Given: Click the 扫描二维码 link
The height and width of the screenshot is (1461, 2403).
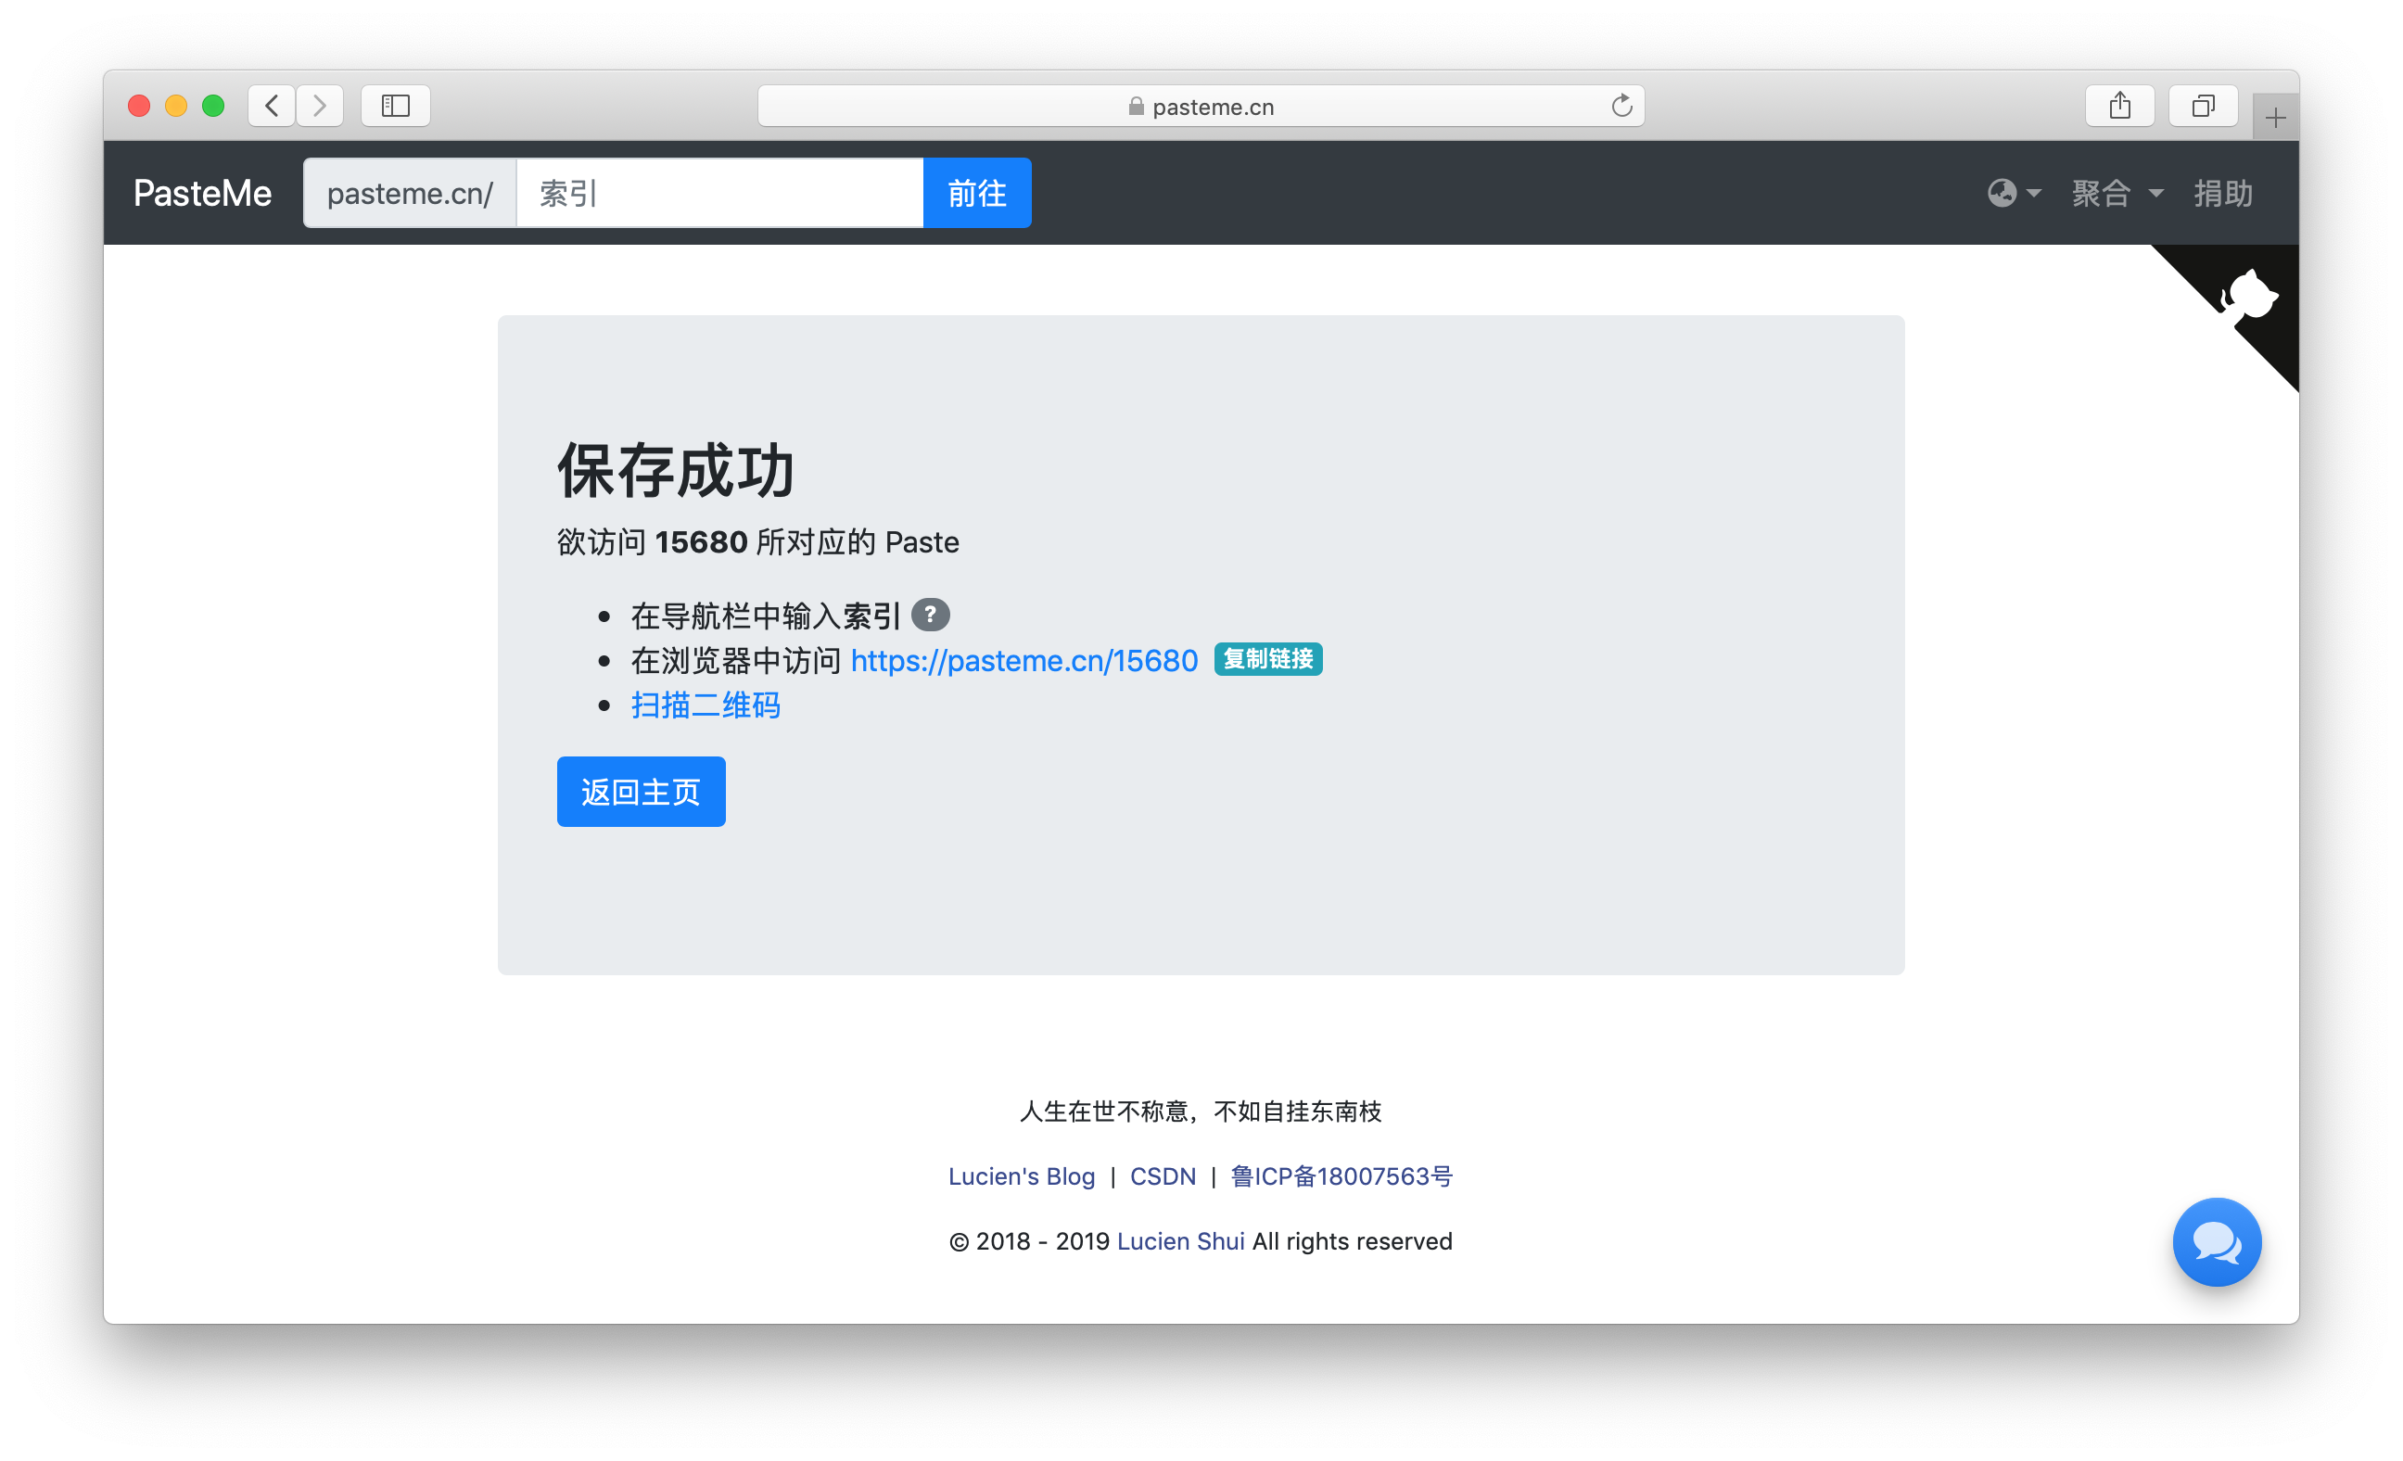Looking at the screenshot, I should pos(706,705).
